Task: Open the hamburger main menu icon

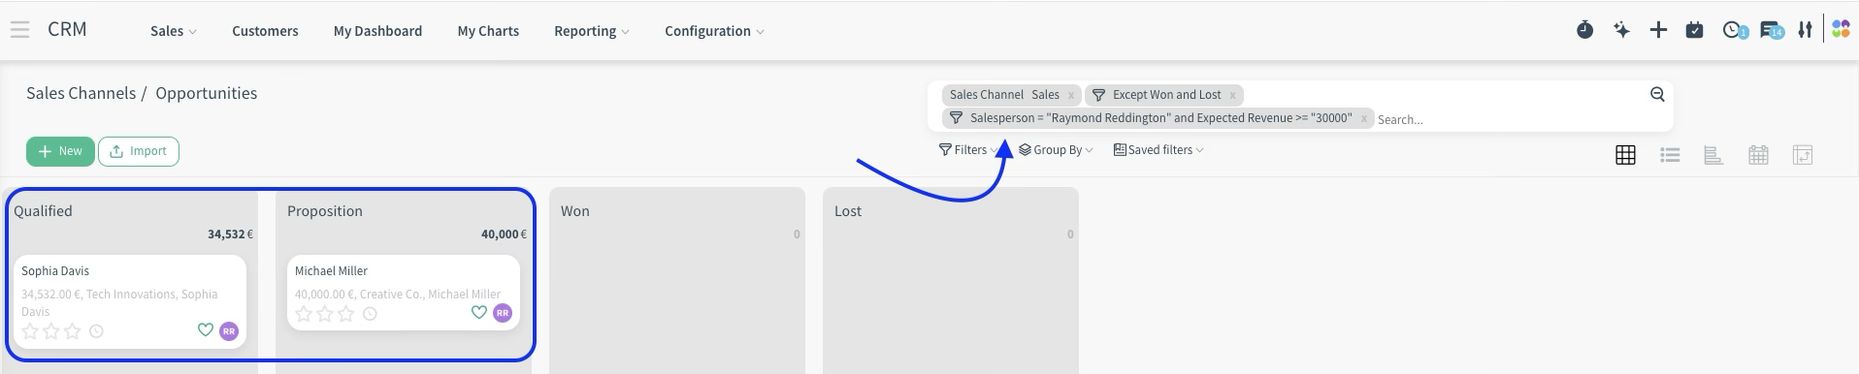Action: pos(19,30)
